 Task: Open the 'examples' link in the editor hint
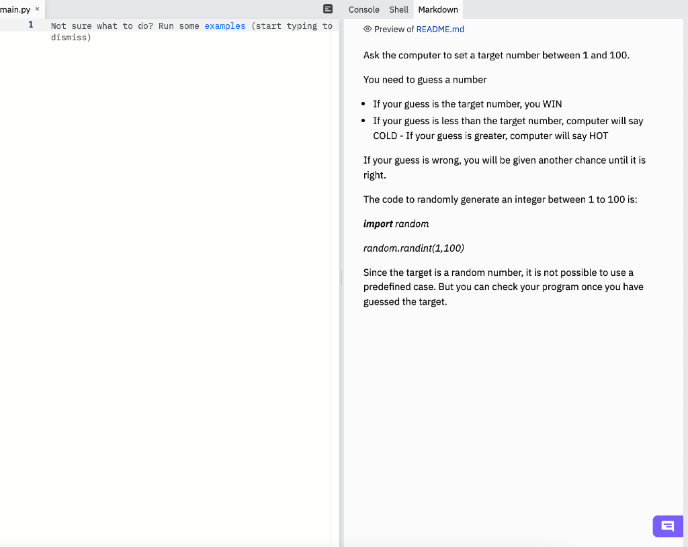point(224,26)
